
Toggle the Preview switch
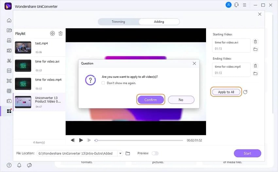[x=155, y=153]
